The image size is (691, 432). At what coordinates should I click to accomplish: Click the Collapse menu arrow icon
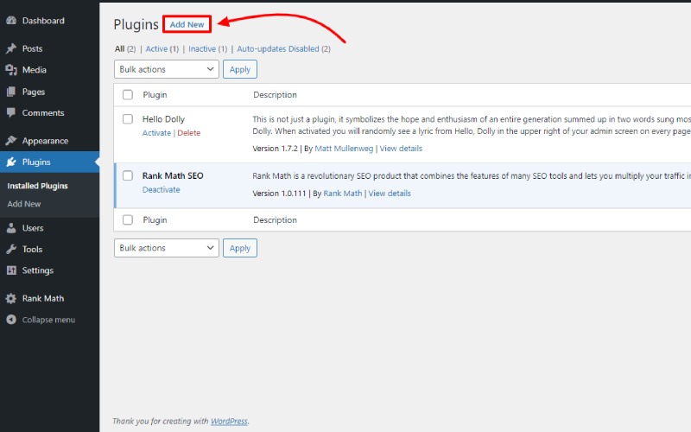click(x=11, y=320)
